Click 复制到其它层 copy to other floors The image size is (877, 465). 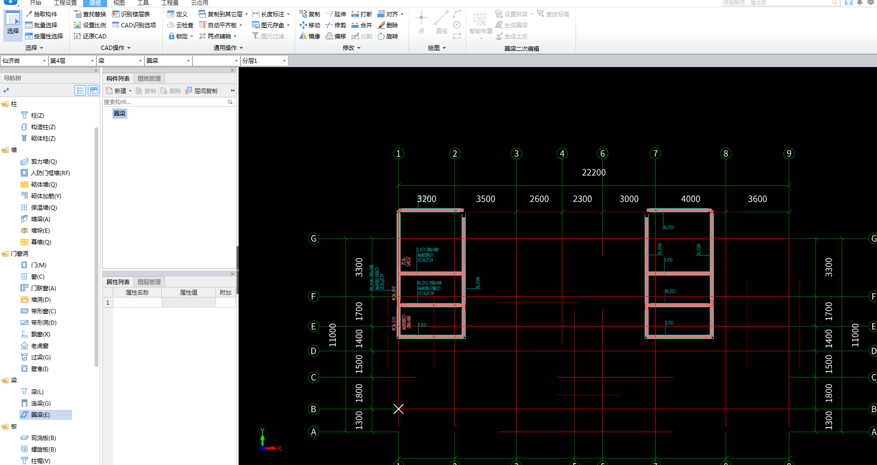tap(223, 14)
